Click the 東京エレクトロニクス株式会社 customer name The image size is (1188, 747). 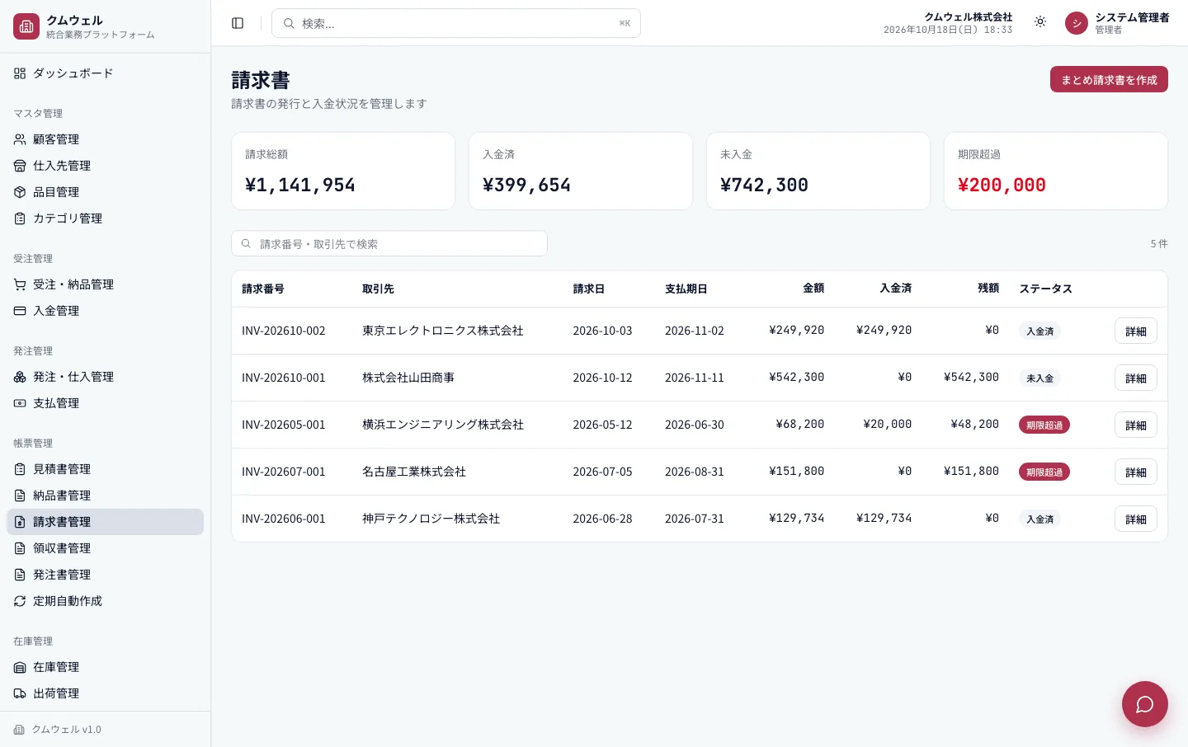[443, 331]
